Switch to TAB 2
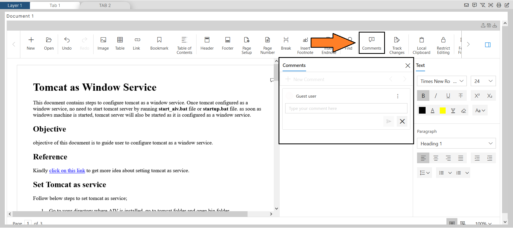The image size is (513, 228). click(x=105, y=5)
